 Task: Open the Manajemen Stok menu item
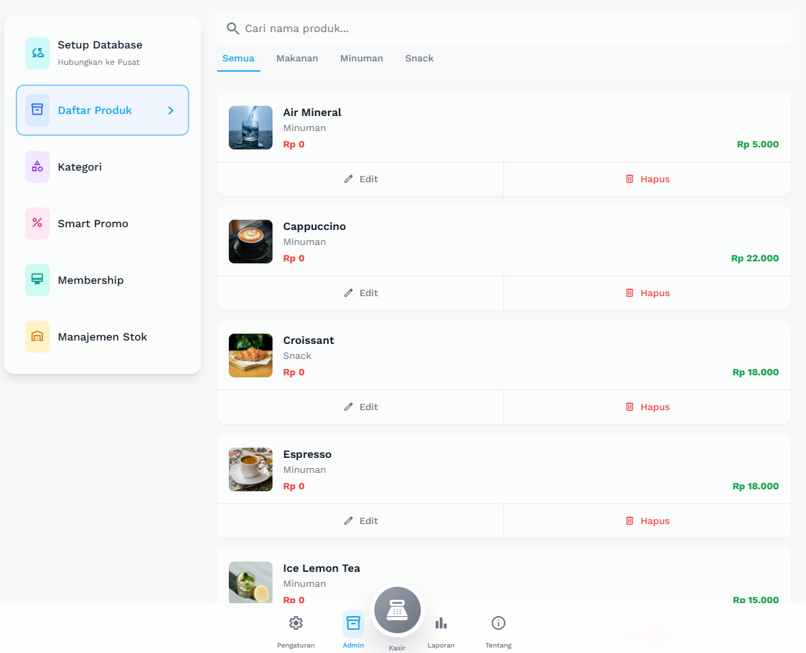pyautogui.click(x=102, y=337)
